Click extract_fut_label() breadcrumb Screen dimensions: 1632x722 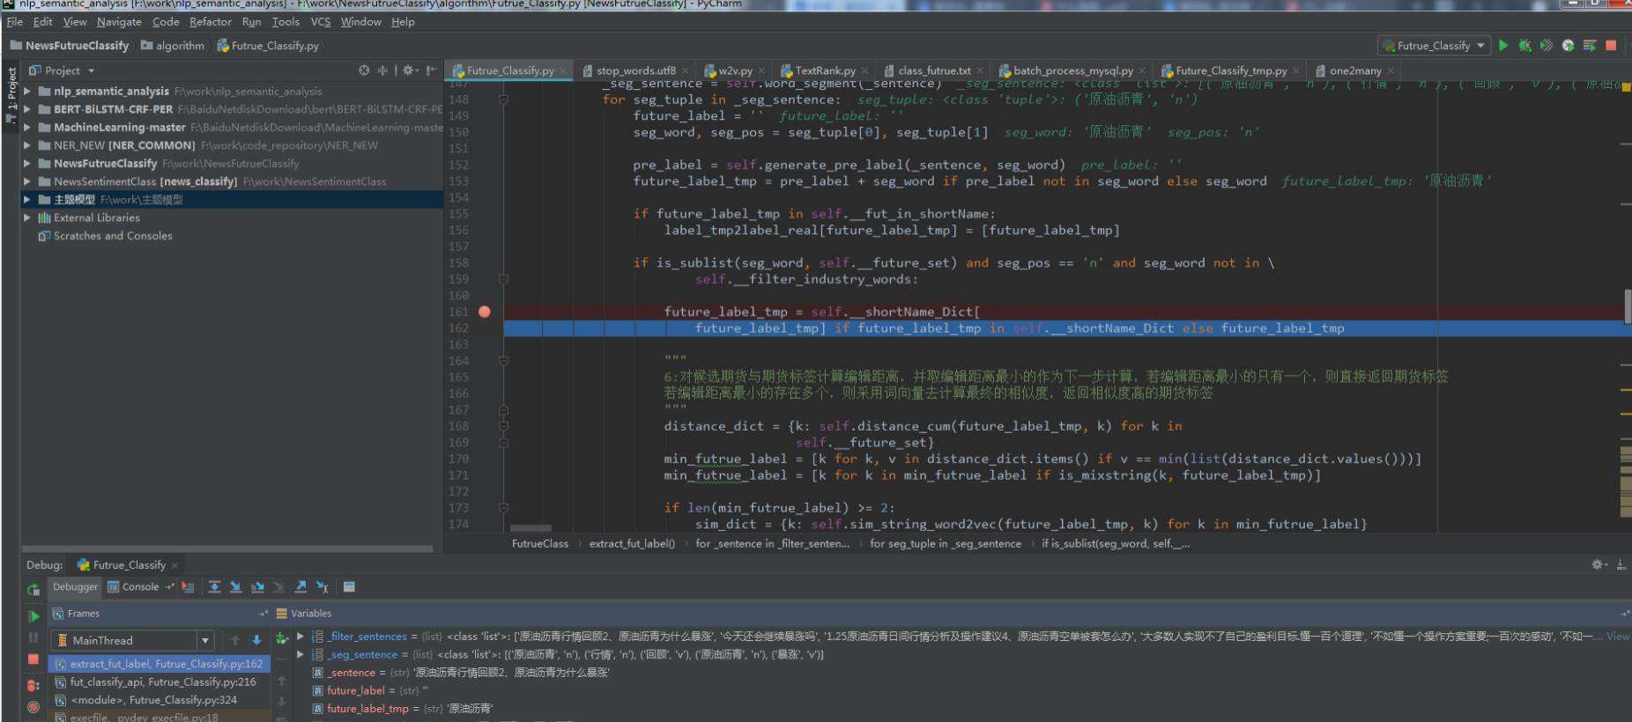[x=632, y=543]
